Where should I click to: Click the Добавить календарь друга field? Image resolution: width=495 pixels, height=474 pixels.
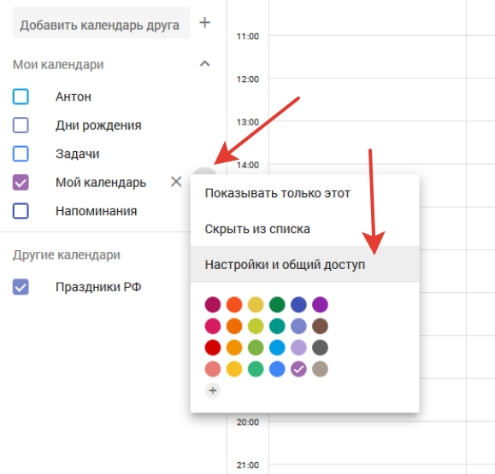[x=102, y=23]
